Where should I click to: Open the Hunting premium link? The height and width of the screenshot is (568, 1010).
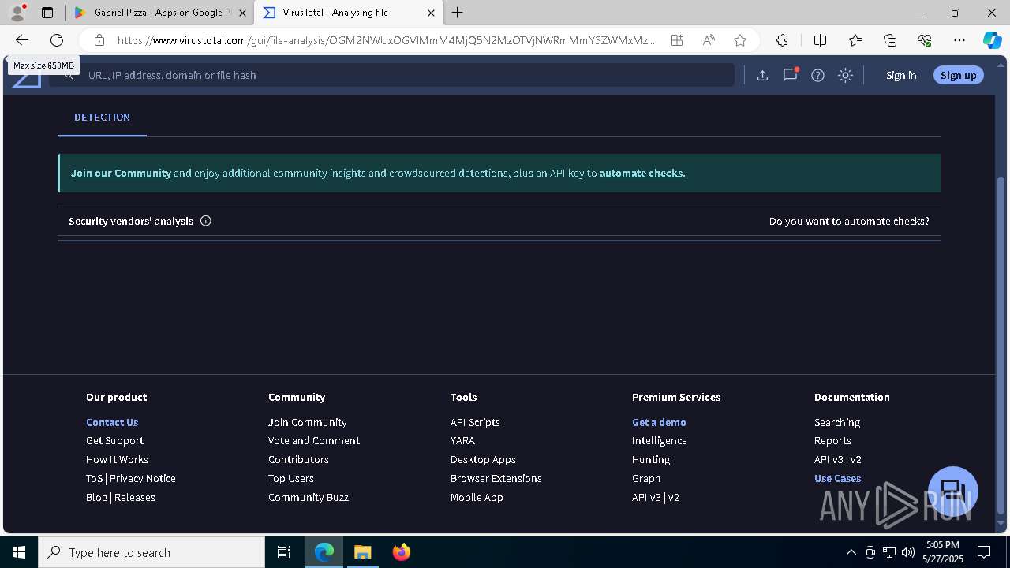click(x=650, y=459)
